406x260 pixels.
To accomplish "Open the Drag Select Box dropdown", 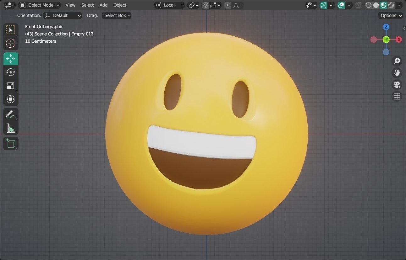I will pos(117,15).
